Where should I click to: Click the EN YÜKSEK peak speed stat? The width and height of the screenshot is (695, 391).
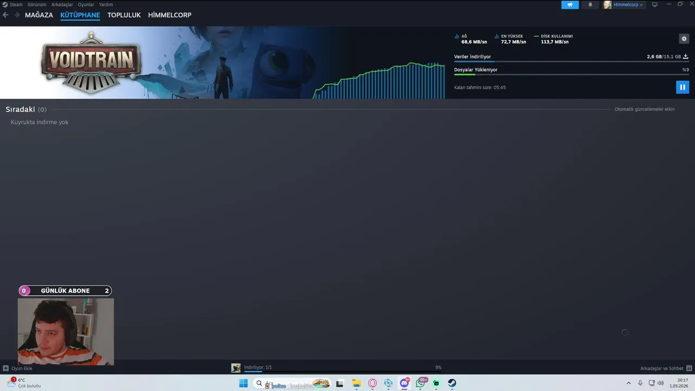point(510,39)
